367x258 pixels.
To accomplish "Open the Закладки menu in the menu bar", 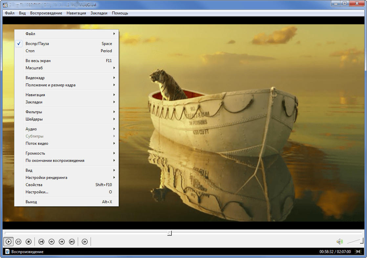I will coord(99,13).
